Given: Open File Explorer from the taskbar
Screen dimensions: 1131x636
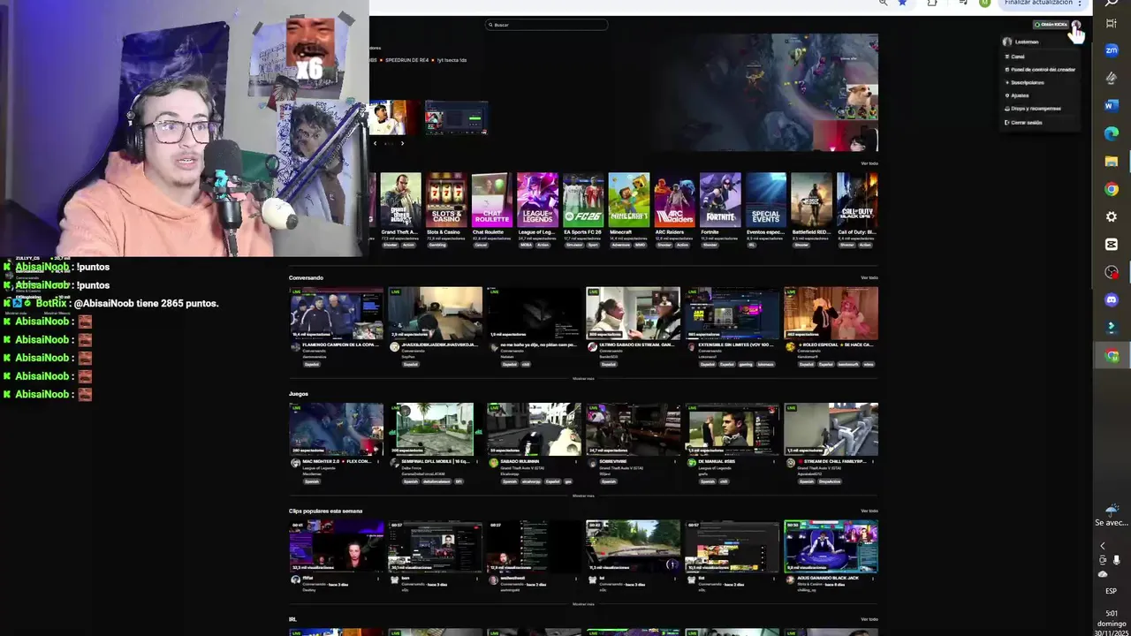Looking at the screenshot, I should pyautogui.click(x=1112, y=161).
